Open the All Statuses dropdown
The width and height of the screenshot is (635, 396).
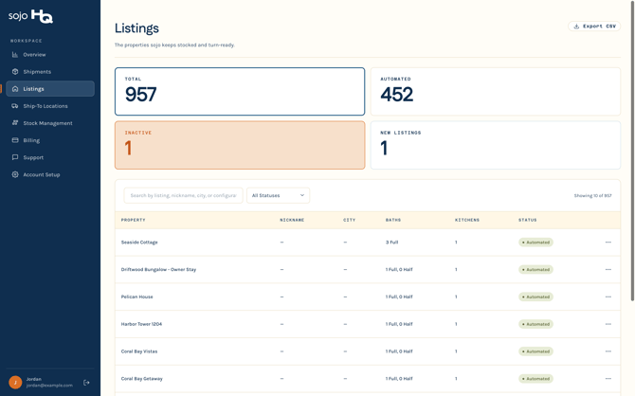point(278,195)
